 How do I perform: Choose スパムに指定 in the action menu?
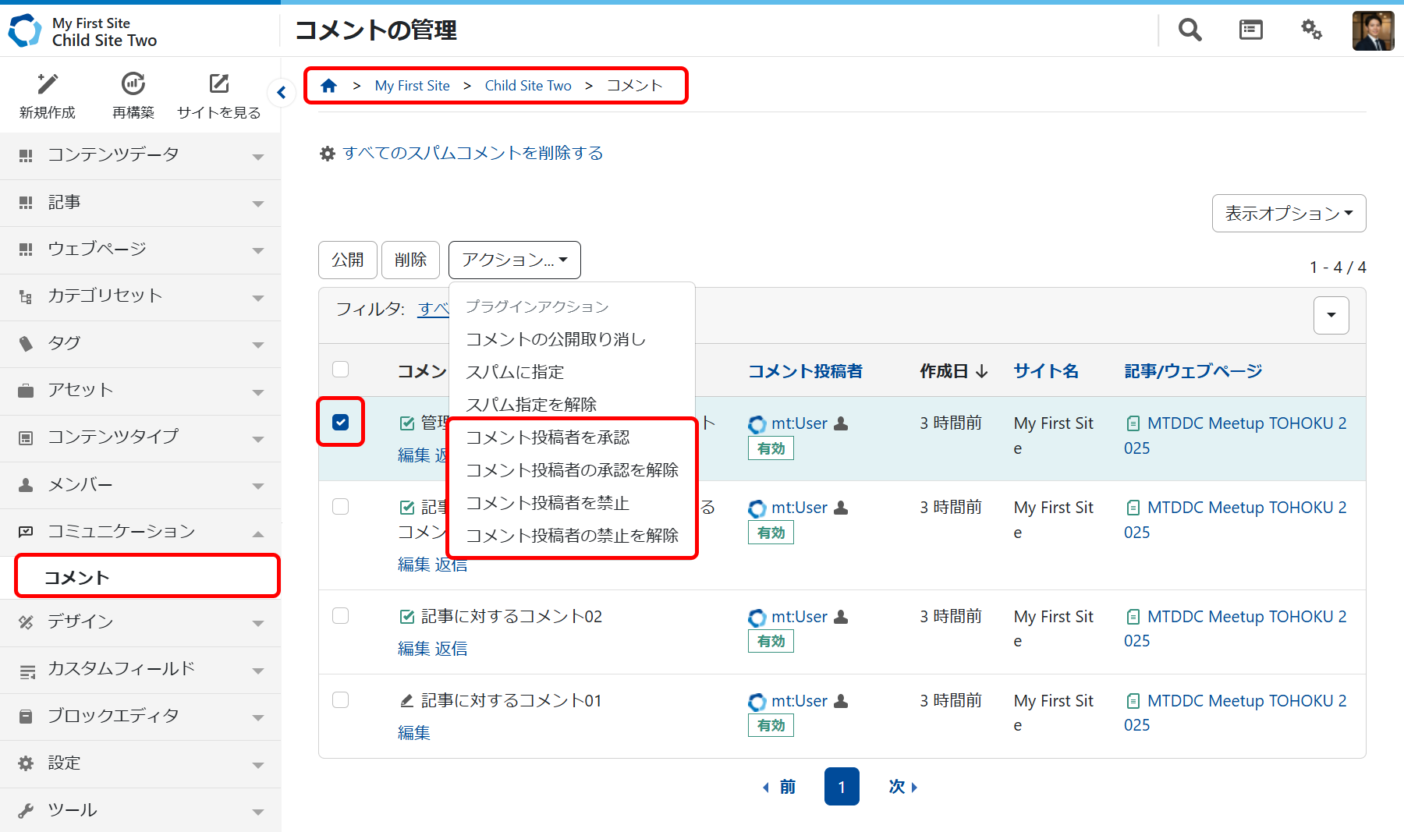click(x=515, y=372)
